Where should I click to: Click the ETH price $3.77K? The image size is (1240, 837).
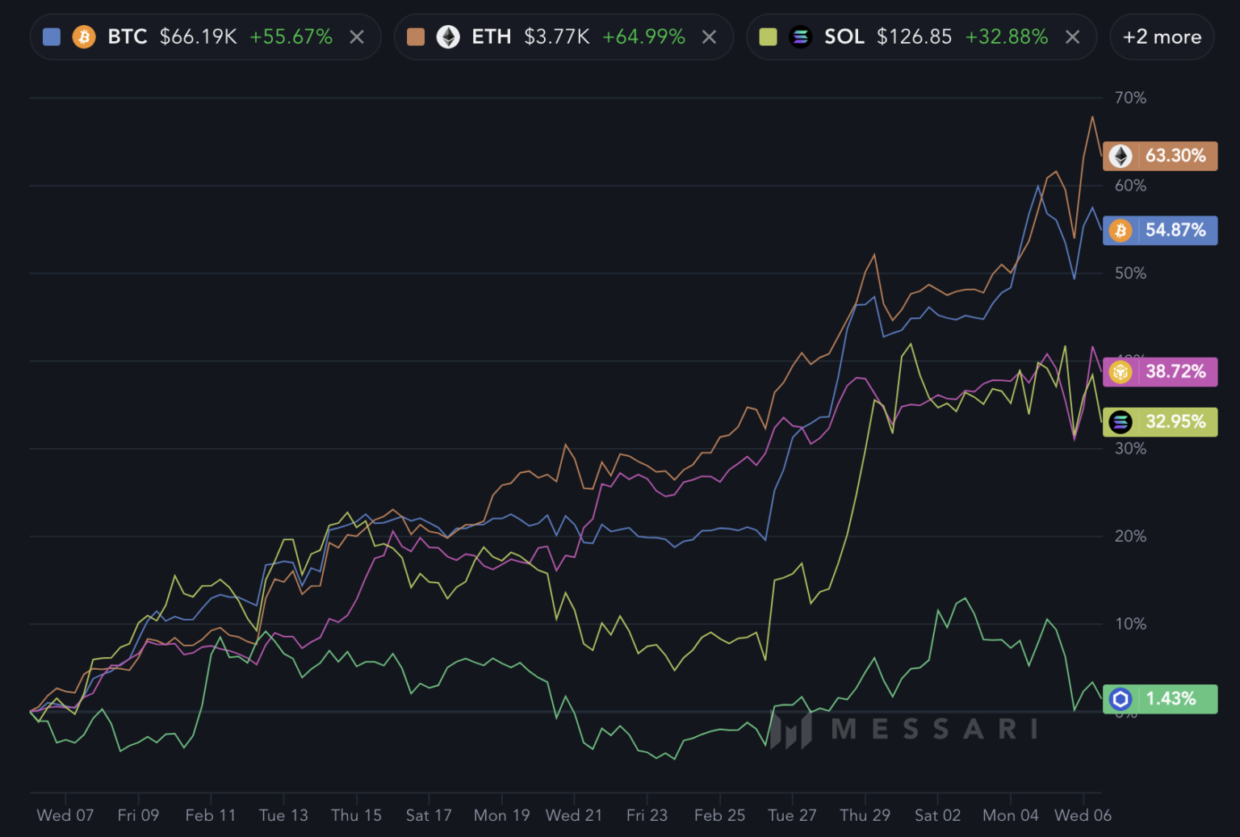tap(556, 37)
